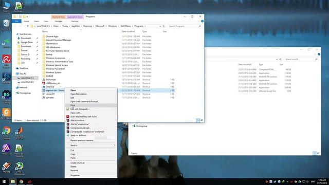This screenshot has height=185, width=329.
Task: Click the HWMonitor_x64 shortcut icon
Action: coord(44,83)
